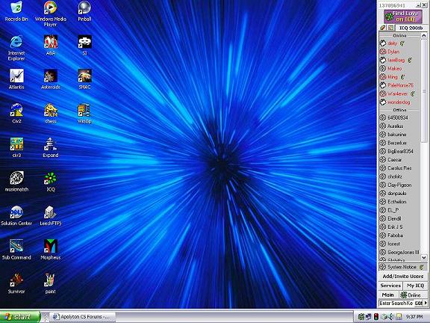The height and width of the screenshot is (323, 430).
Task: Click the taskbar clock showing 9:37 PM
Action: (x=414, y=317)
